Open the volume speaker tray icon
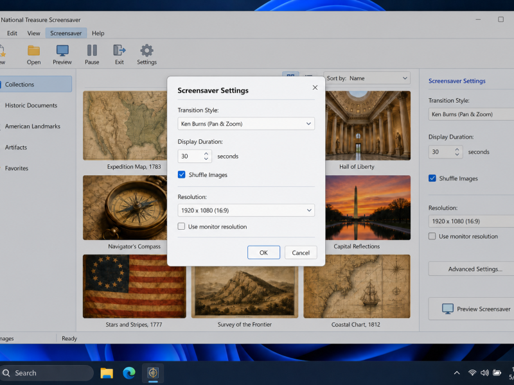 (x=484, y=373)
